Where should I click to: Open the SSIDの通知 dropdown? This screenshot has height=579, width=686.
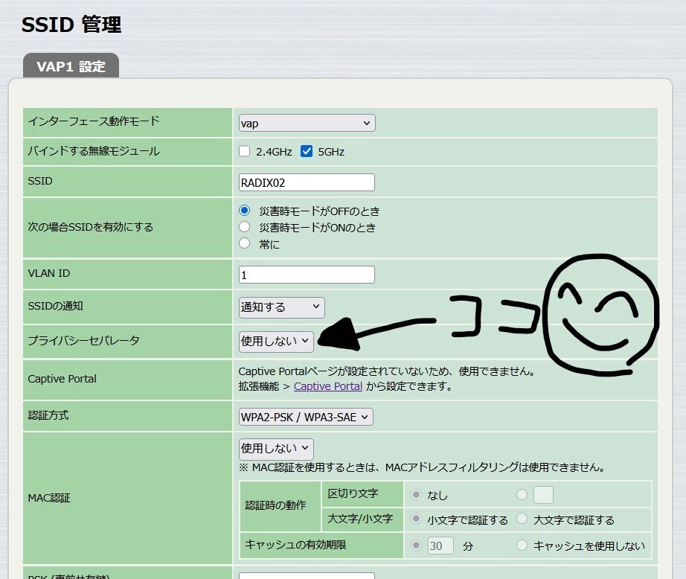click(x=280, y=307)
